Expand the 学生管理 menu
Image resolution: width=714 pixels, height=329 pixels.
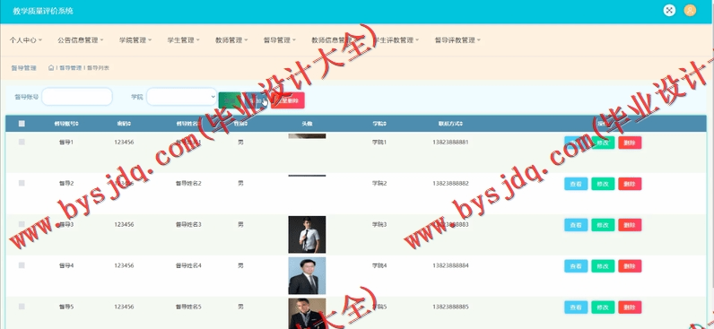point(183,40)
